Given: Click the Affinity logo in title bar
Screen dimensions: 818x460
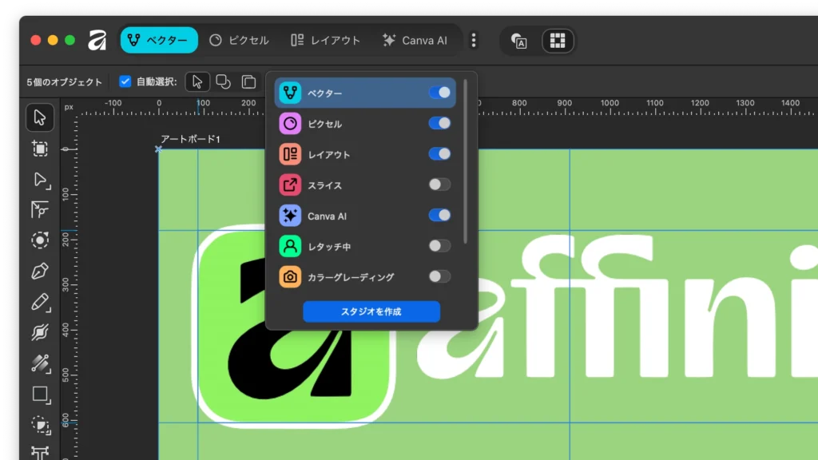Looking at the screenshot, I should [97, 40].
